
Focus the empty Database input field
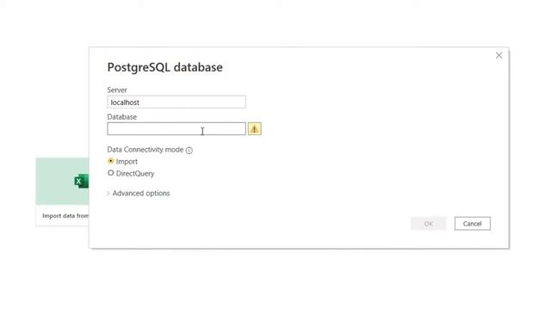click(176, 129)
